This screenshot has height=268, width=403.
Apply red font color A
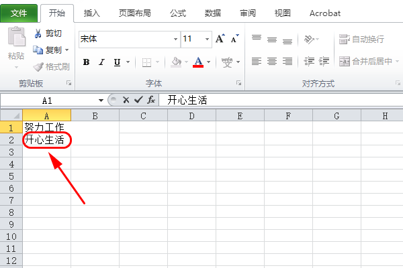click(x=198, y=62)
